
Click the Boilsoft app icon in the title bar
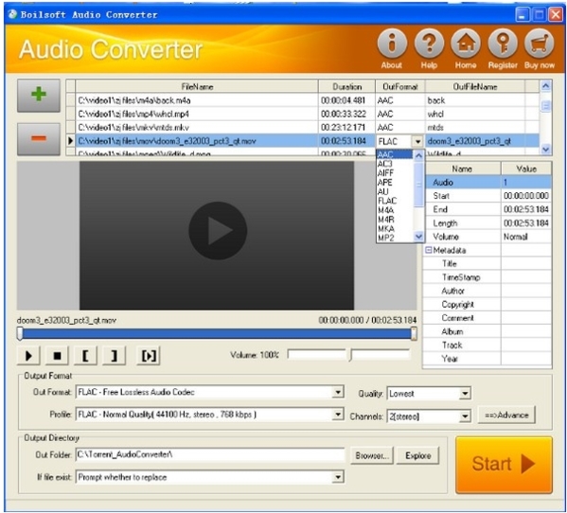pyautogui.click(x=12, y=14)
